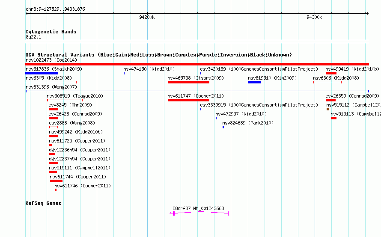
Task: Click the chr8:94127529..94331876 coordinate text
Action: (55, 9)
